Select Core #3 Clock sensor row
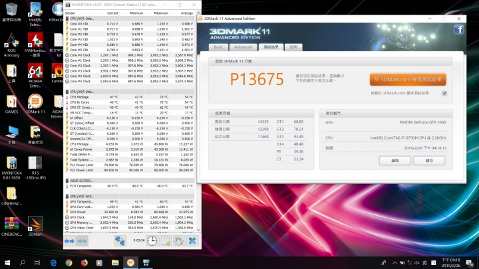479x269 pixels. [130, 71]
